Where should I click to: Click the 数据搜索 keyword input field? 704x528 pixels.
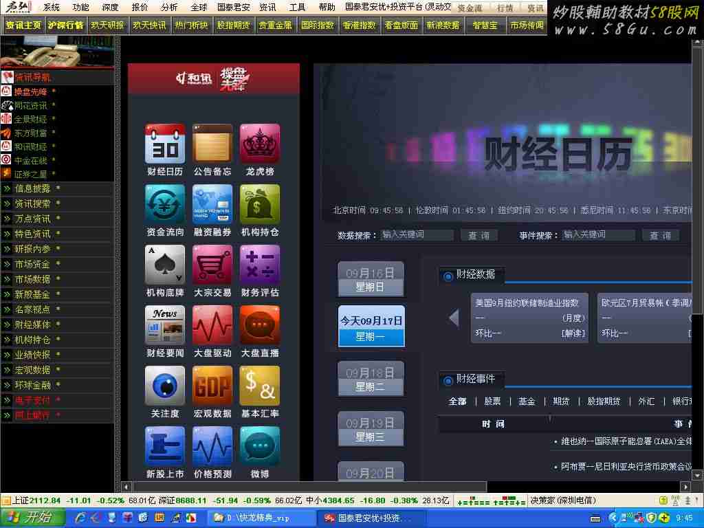tap(417, 235)
